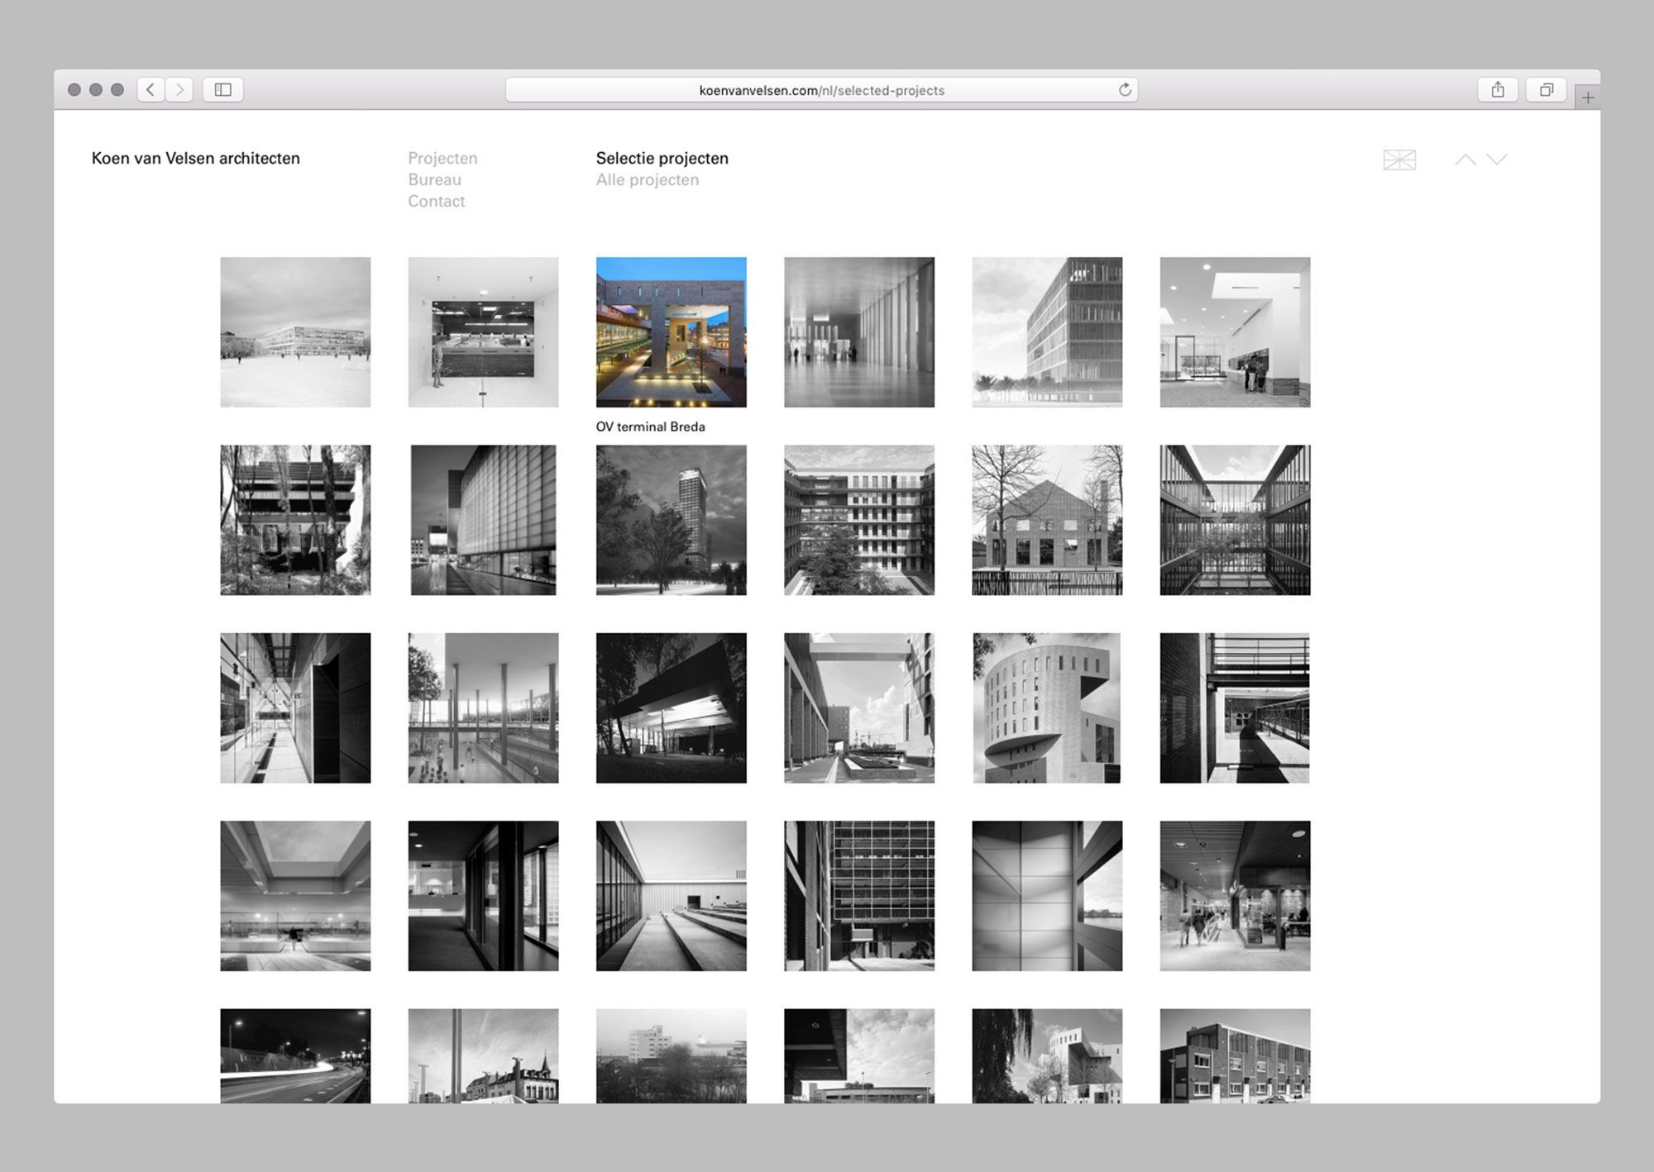
Task: Go to the Contact page
Action: coord(436,201)
